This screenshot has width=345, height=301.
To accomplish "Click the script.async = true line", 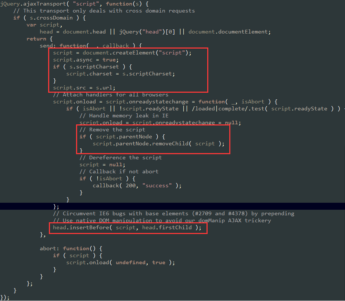I will (x=86, y=60).
